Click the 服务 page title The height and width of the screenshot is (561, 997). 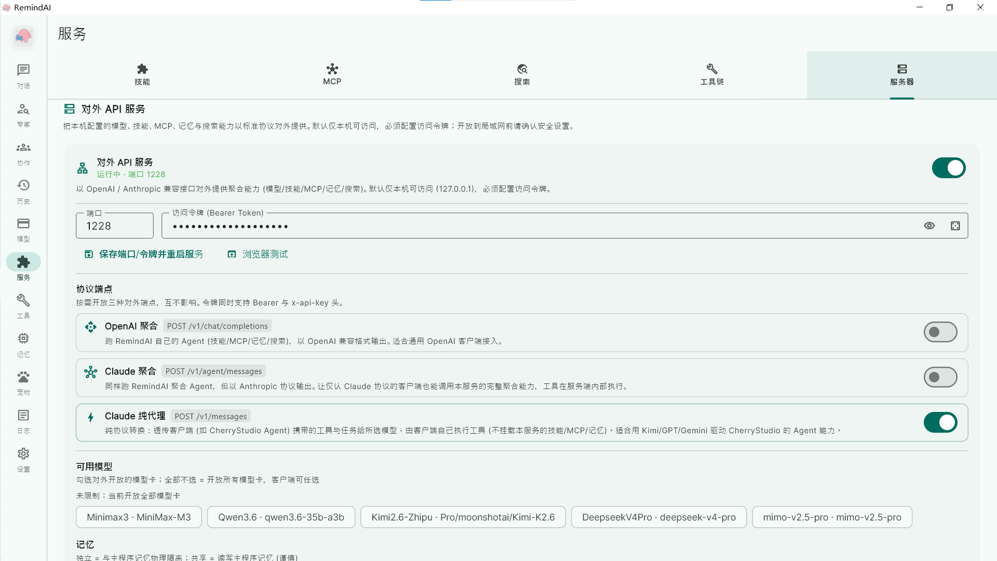tap(72, 34)
